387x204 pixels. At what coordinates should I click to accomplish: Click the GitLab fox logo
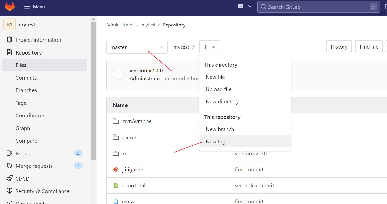pos(10,7)
